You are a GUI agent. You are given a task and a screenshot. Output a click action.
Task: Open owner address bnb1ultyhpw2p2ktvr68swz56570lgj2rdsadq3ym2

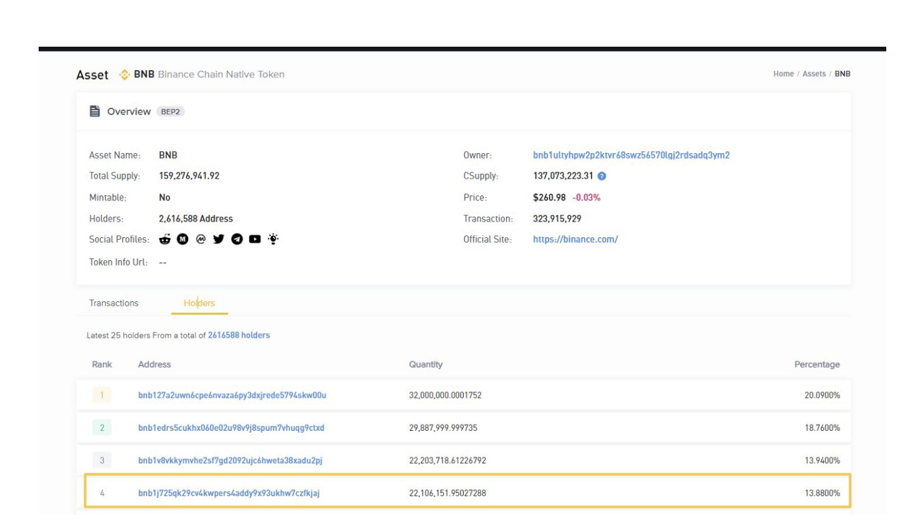tap(631, 155)
